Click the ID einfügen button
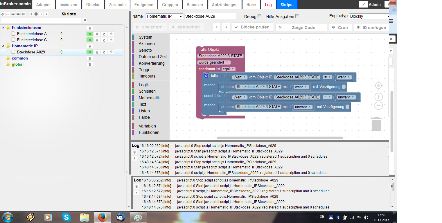Viewport: 442px width, 223px height. [x=372, y=27]
